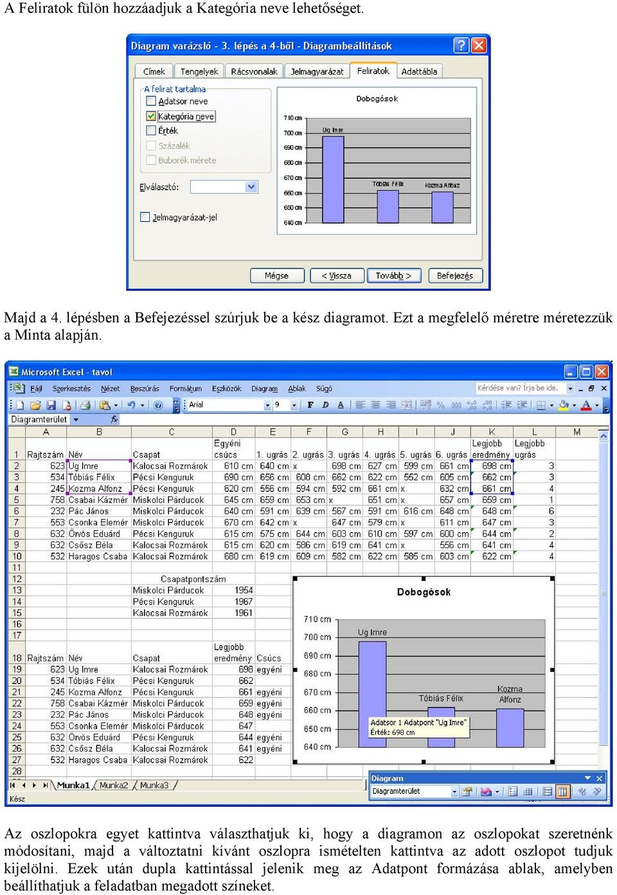Image resolution: width=617 pixels, height=895 pixels.
Task: Open the Arial font name dropdown
Action: (x=267, y=405)
